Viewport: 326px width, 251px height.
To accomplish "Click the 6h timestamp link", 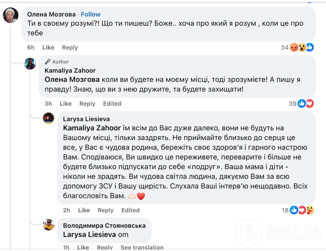I will (x=31, y=47).
